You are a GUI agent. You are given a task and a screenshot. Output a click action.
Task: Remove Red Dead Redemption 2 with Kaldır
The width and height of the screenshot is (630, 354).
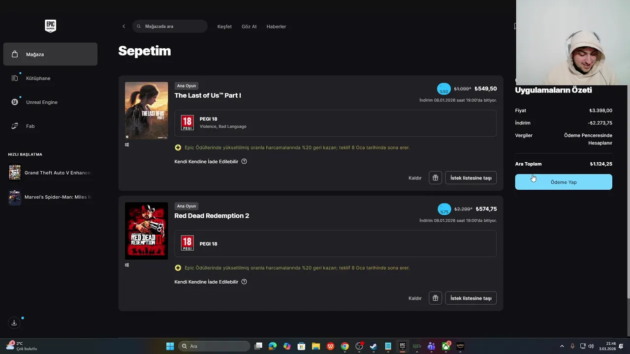[415, 298]
